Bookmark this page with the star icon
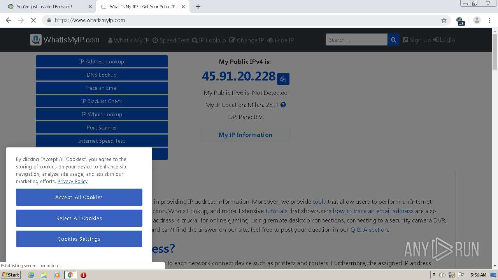Screen dimensions: 498x280 point(444,20)
